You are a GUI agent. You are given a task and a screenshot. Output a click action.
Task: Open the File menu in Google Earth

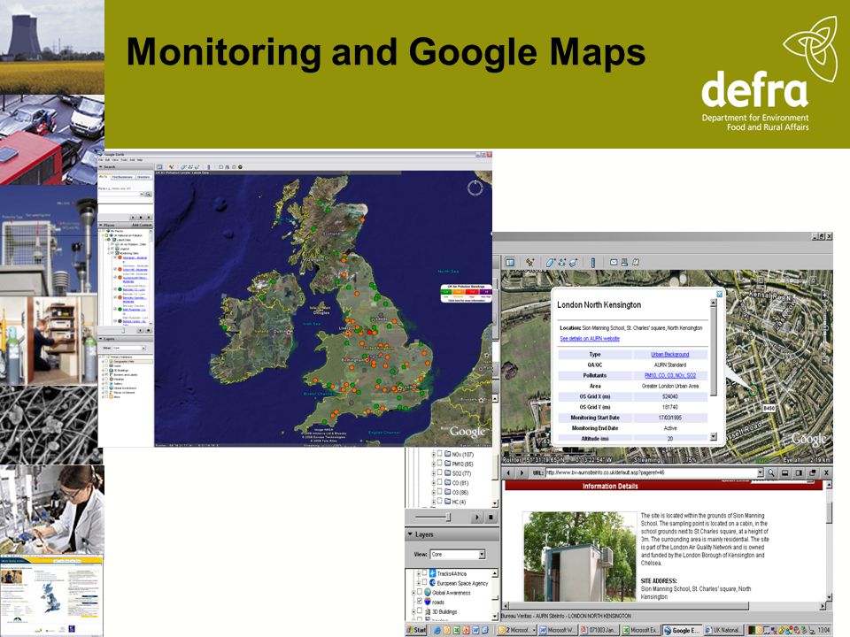[x=100, y=160]
